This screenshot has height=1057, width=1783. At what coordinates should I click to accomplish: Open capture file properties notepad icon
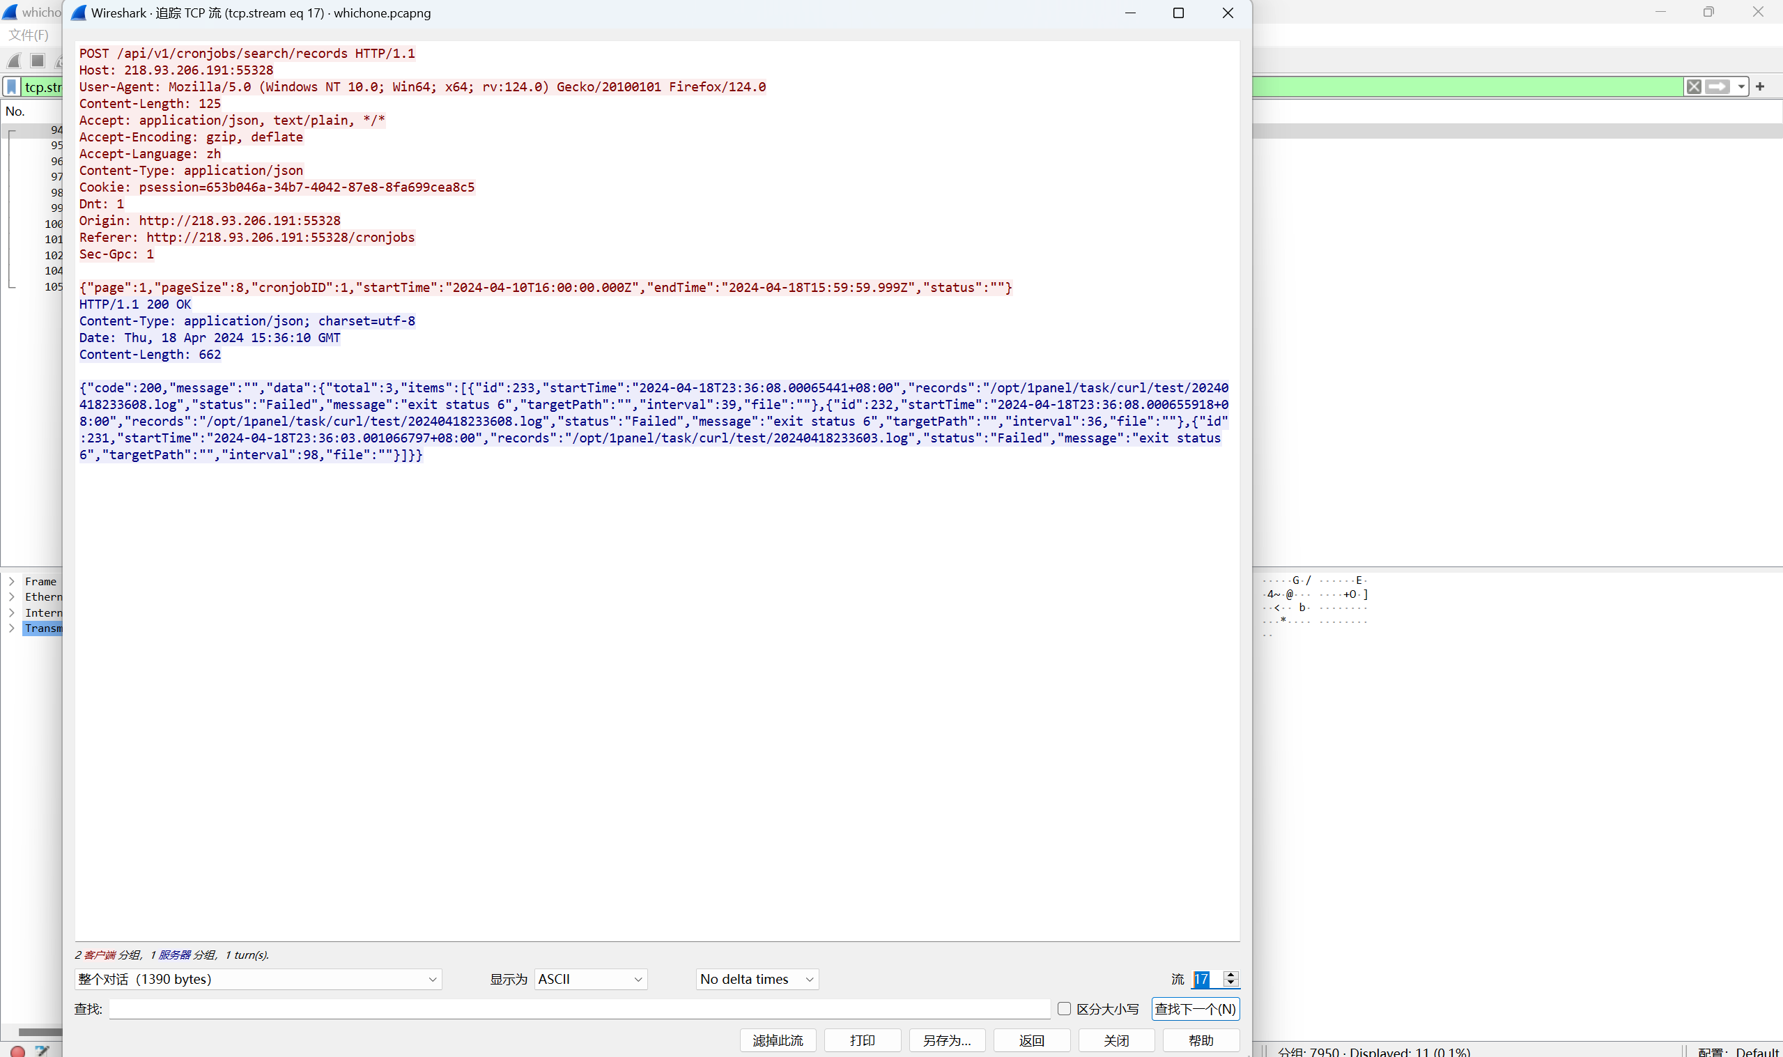[42, 1051]
